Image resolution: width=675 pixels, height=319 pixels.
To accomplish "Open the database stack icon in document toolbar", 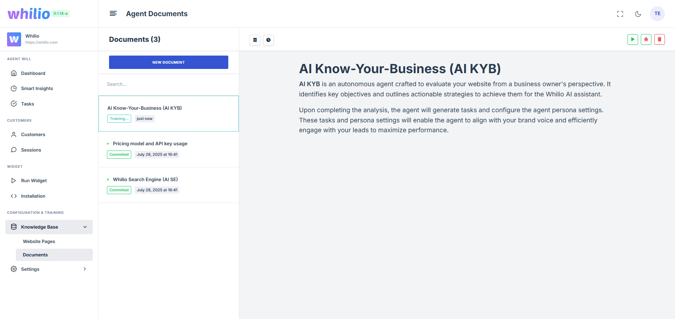I will 255,40.
